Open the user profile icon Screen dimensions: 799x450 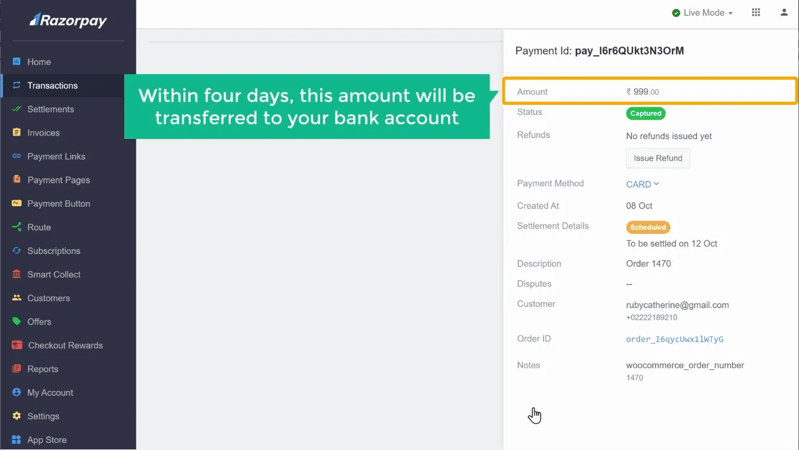pos(784,12)
